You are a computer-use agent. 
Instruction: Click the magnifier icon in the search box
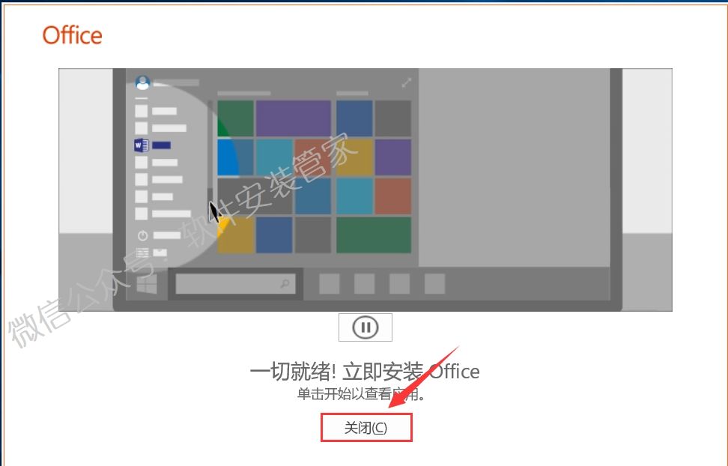click(283, 284)
